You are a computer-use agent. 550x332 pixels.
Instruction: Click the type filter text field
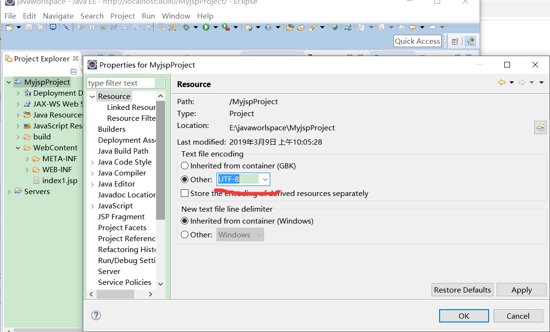point(121,83)
